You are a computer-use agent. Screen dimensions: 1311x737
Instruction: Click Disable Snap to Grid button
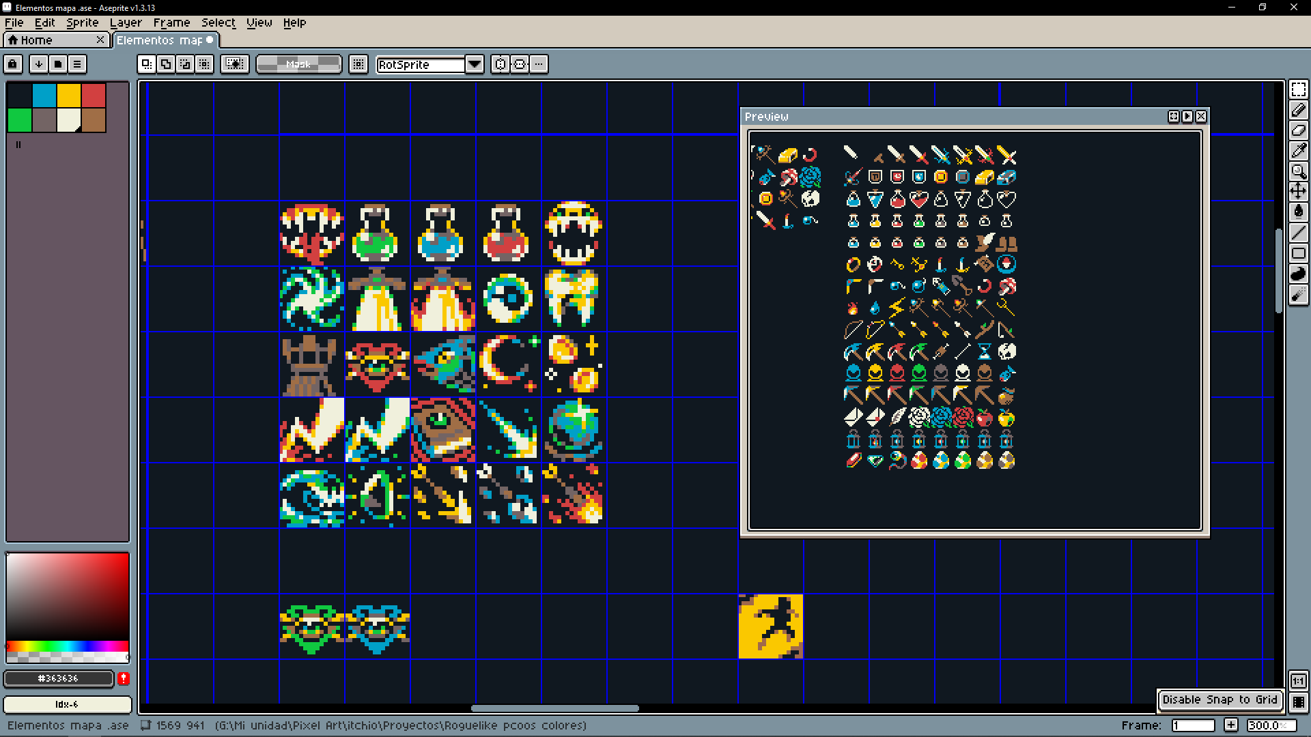(1220, 699)
